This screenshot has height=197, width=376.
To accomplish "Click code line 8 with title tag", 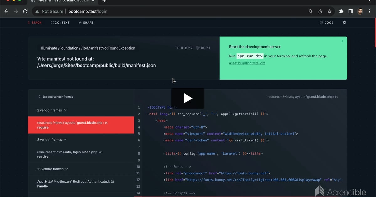I will 213,154.
